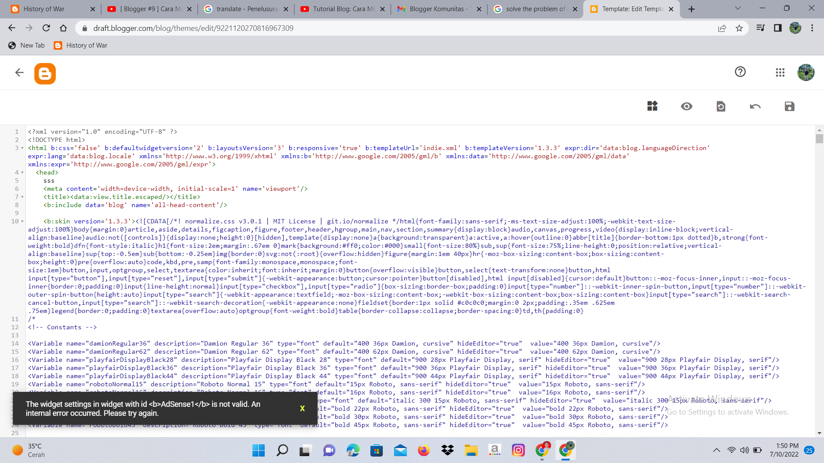824x463 pixels.
Task: Click the Blogger logo icon
Action: point(45,74)
